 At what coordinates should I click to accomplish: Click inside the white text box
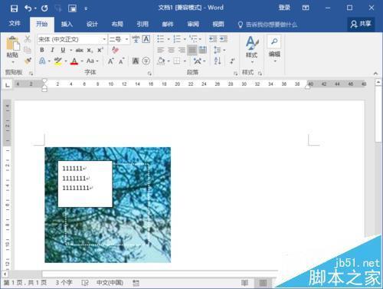click(x=85, y=184)
